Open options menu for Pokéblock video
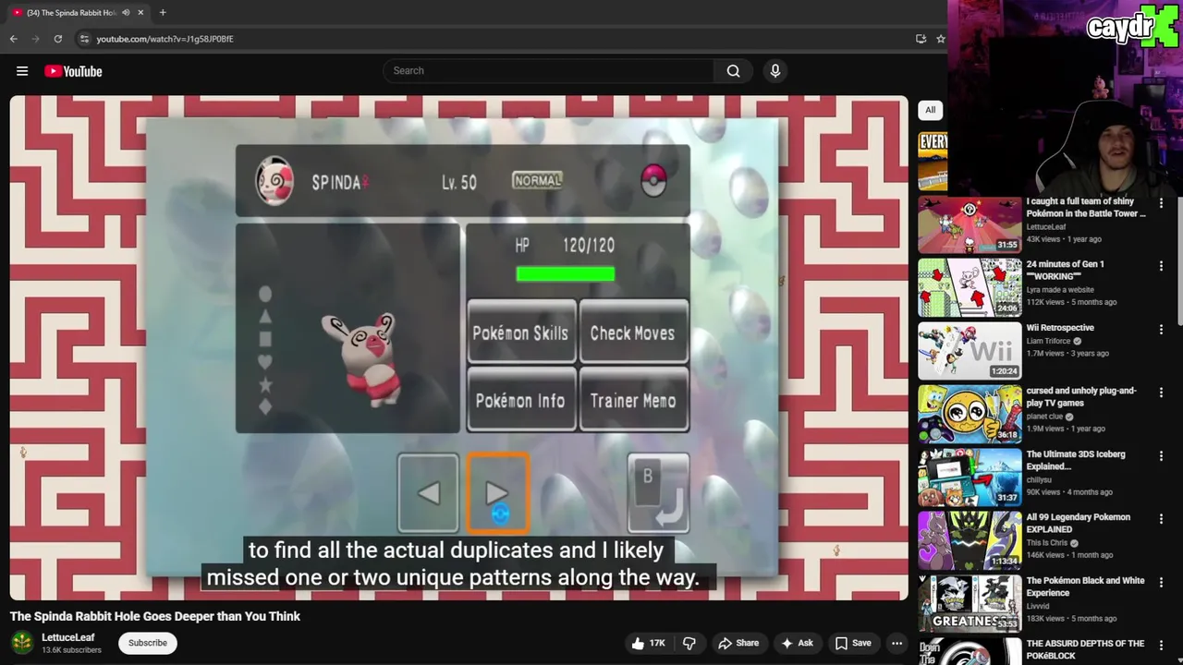The image size is (1183, 665). point(1162,646)
